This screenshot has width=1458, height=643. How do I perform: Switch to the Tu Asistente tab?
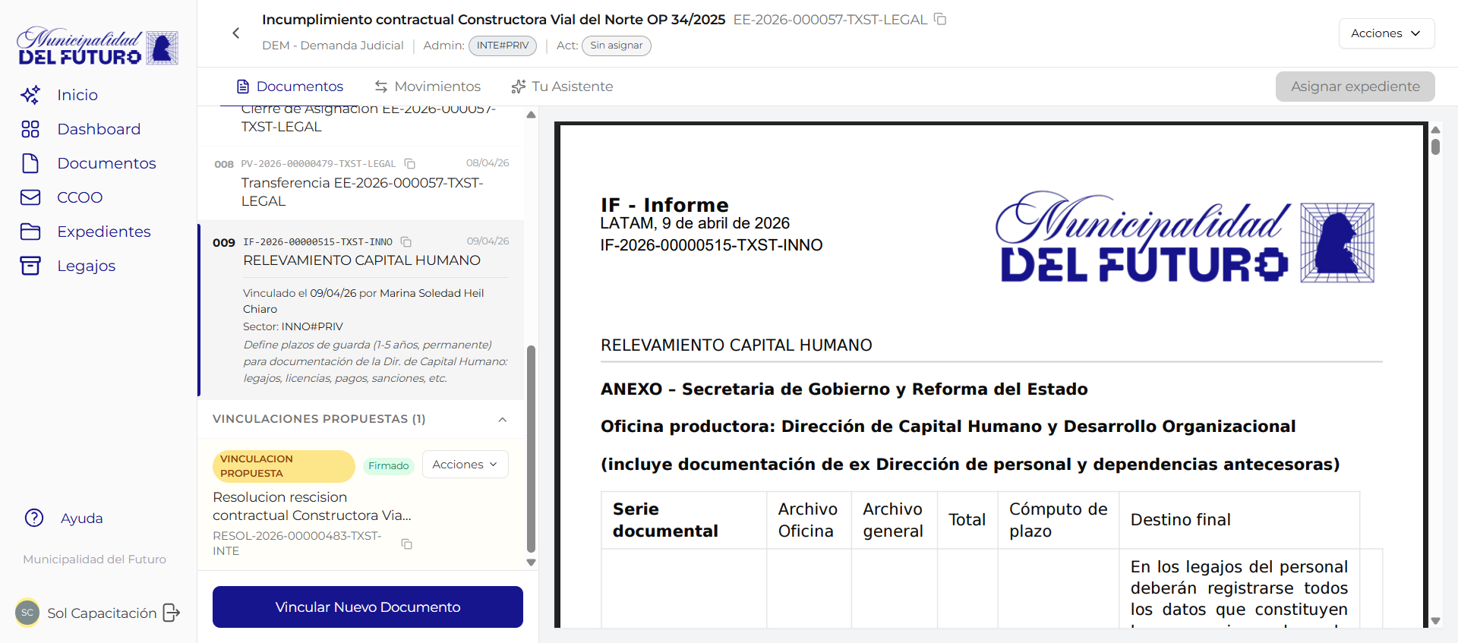click(562, 87)
